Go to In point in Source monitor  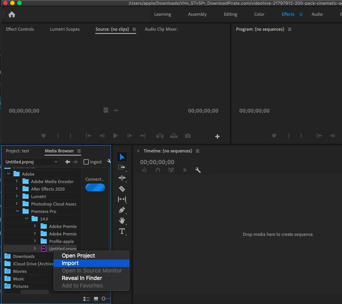tap(88, 136)
